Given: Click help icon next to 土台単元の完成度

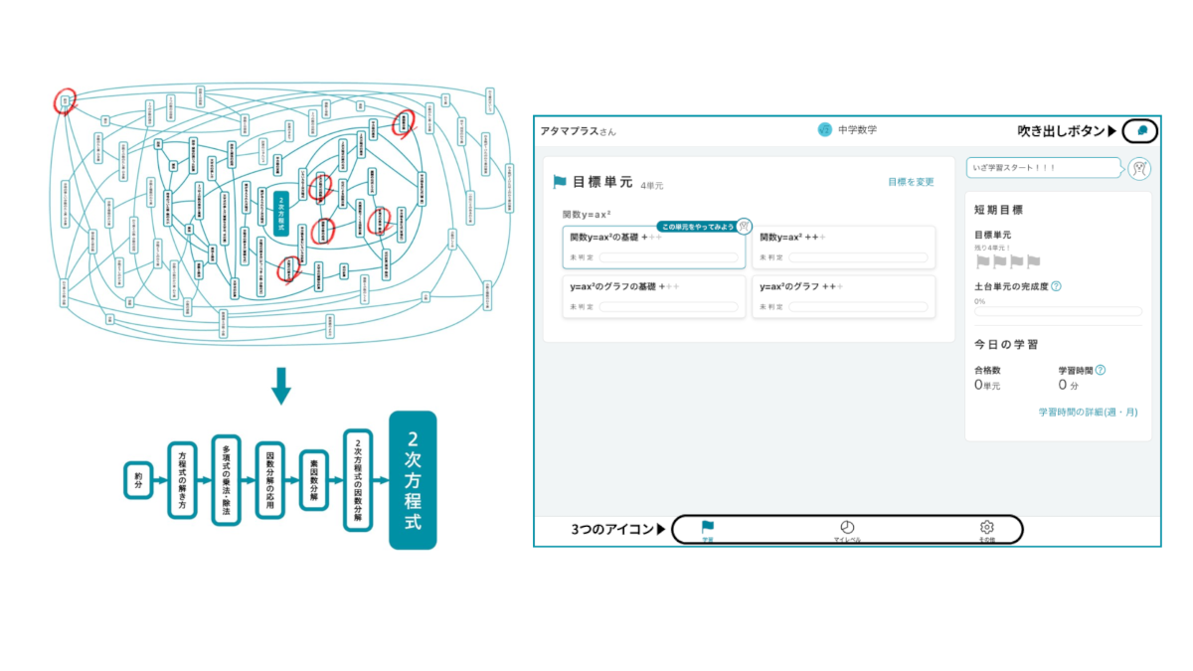Looking at the screenshot, I should pyautogui.click(x=1056, y=286).
